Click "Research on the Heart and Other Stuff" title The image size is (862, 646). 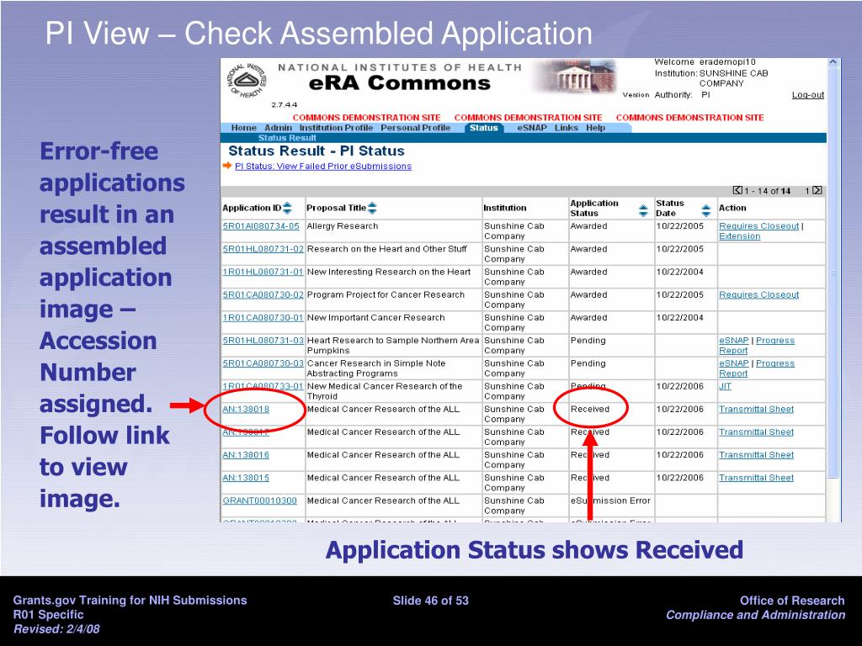coord(387,249)
